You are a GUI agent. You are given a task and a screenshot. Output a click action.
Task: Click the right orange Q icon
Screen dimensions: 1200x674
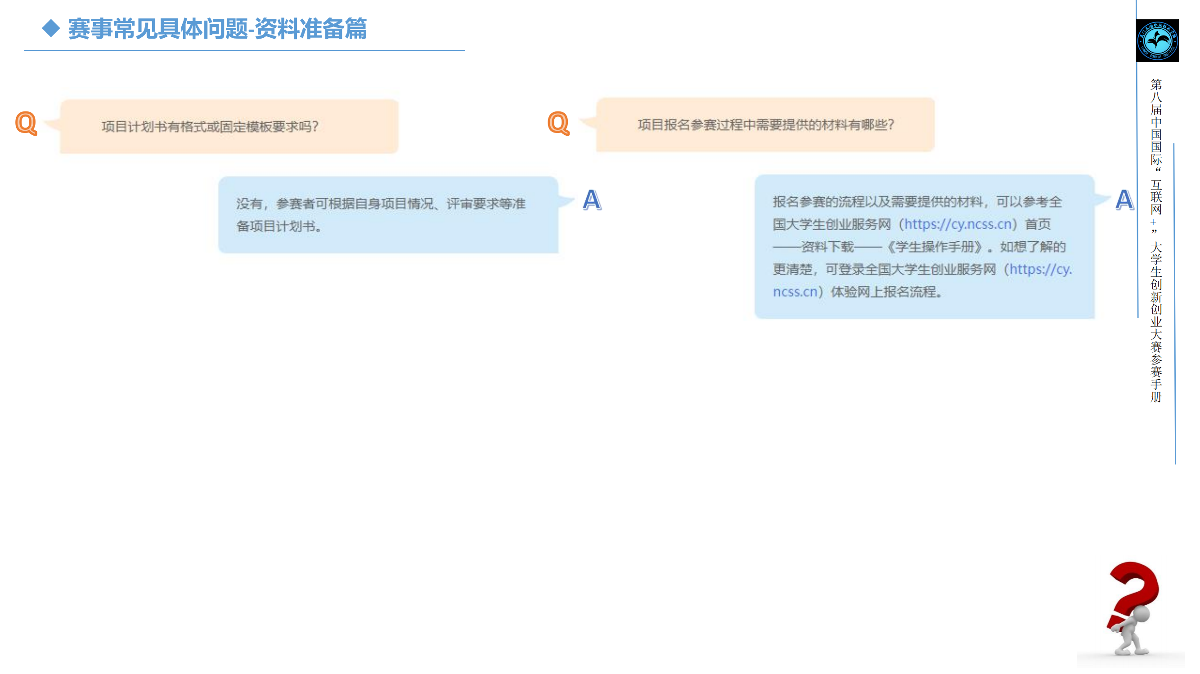point(558,123)
